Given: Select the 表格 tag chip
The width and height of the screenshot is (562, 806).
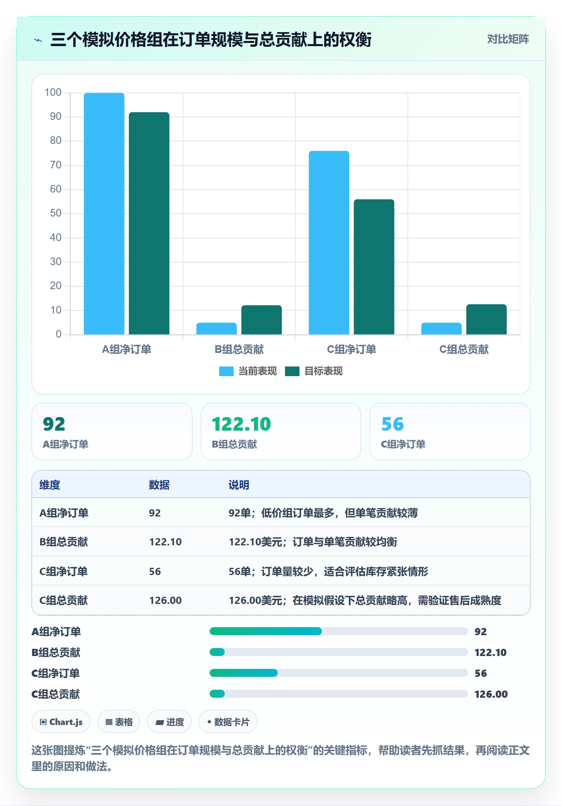Looking at the screenshot, I should click(x=119, y=722).
